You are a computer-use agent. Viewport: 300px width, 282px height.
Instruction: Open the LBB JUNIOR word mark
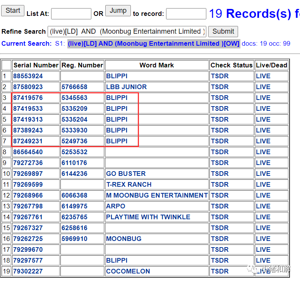click(127, 87)
